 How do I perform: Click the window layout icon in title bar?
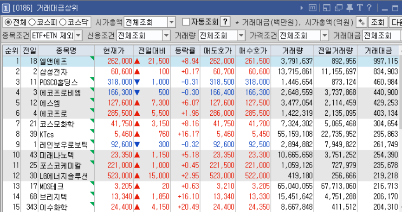(326, 8)
